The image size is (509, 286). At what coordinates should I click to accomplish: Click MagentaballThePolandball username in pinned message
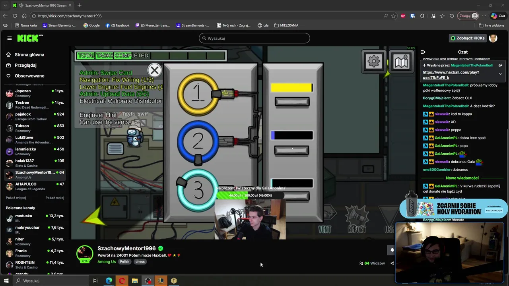click(x=472, y=66)
